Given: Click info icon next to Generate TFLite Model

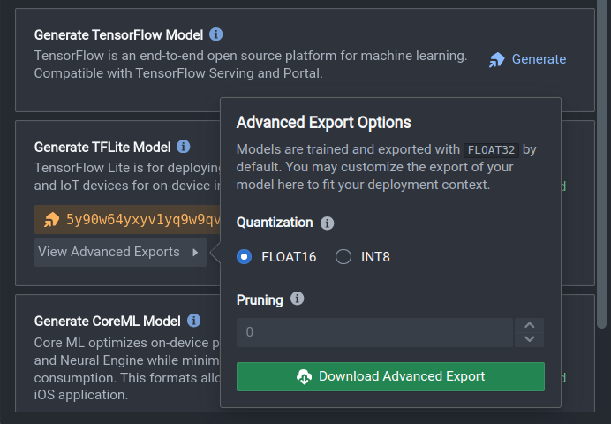Looking at the screenshot, I should click(183, 147).
